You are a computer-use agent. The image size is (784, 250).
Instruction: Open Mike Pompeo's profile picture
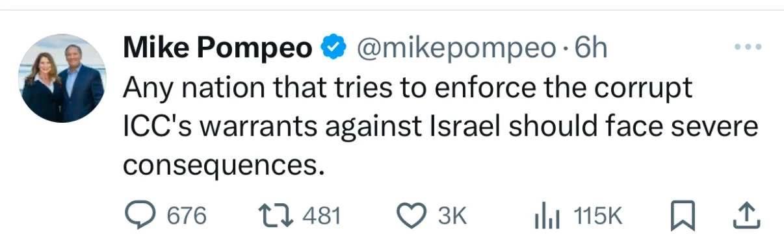[x=62, y=79]
